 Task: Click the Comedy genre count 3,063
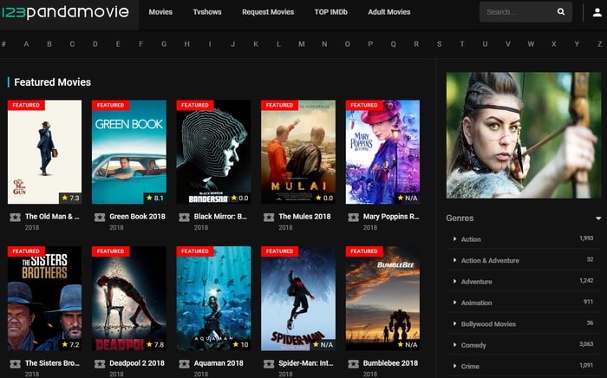coord(586,343)
